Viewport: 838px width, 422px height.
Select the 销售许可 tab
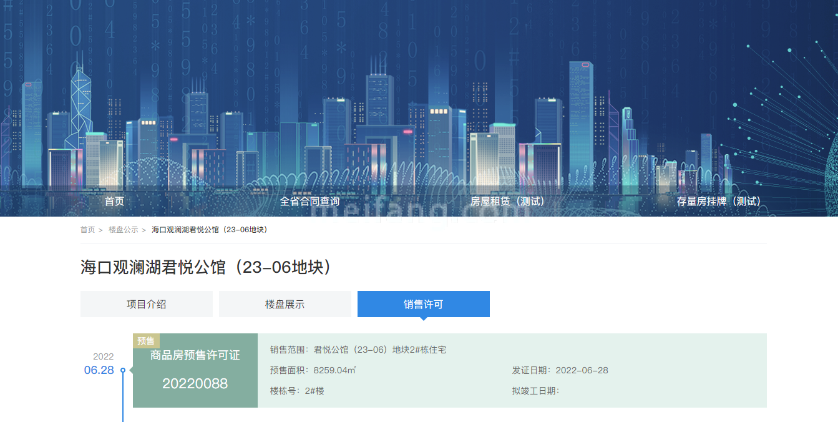point(424,304)
